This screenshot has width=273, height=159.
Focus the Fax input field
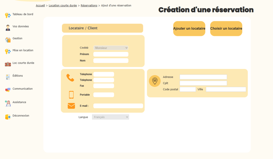(x=104, y=86)
